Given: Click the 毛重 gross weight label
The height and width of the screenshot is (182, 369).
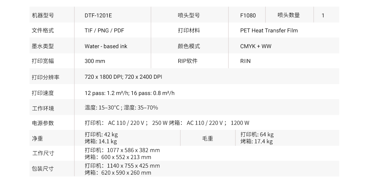Looking at the screenshot, I should pyautogui.click(x=208, y=138).
